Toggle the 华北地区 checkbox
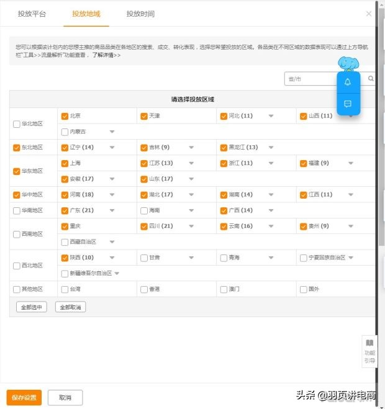The image size is (385, 409). click(x=16, y=124)
